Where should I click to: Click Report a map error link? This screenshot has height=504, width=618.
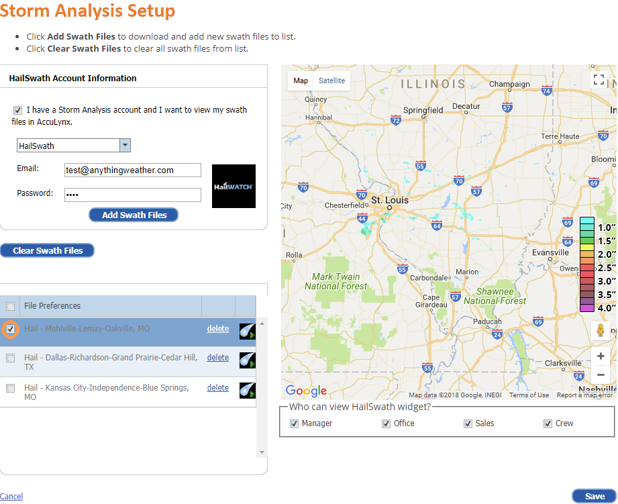tap(584, 395)
